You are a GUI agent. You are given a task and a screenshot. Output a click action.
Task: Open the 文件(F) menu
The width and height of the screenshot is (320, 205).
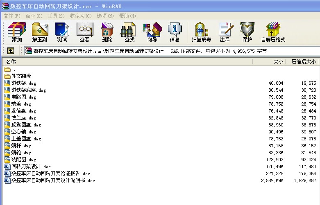click(x=12, y=16)
